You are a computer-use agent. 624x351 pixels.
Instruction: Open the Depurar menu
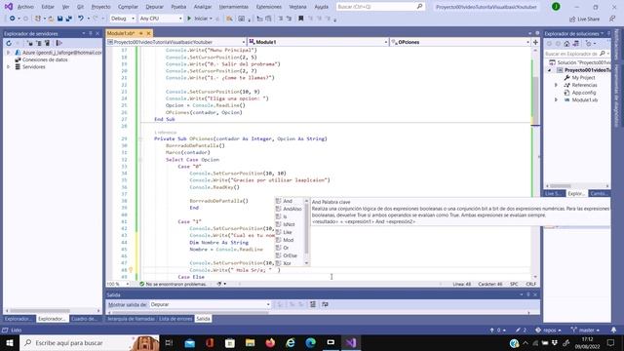[x=154, y=7]
